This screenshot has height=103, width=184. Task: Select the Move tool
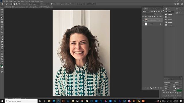click(x=2, y=9)
